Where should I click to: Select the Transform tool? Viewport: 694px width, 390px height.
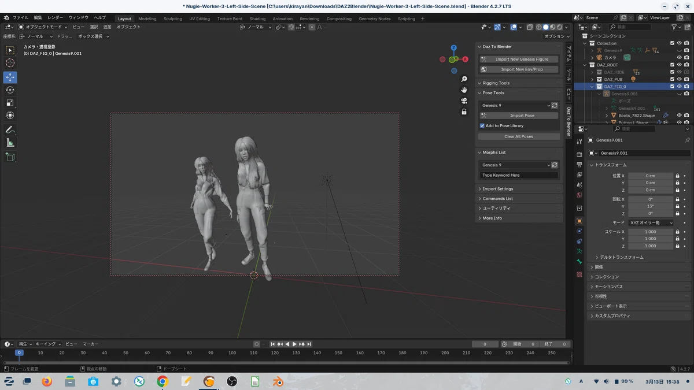coord(10,115)
